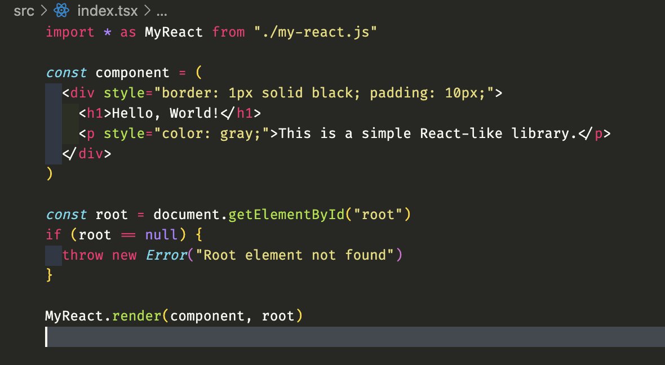665x365 pixels.
Task: Expand the breadcrumb ellipsis symbol list
Action: pos(162,12)
